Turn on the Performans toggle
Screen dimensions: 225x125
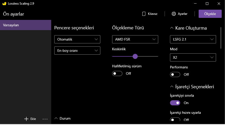pyautogui.click(x=175, y=74)
